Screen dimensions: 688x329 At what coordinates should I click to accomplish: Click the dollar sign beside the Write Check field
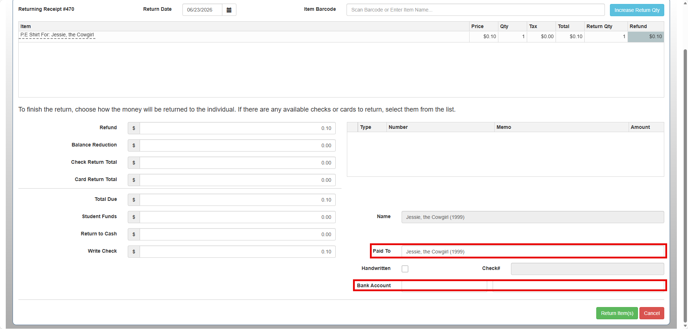coord(134,252)
